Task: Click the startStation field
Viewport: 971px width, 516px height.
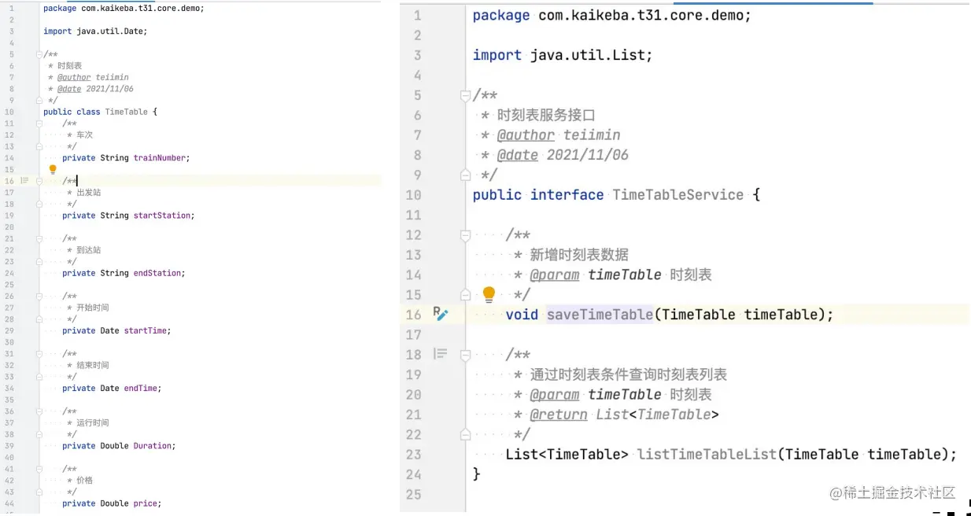Action: click(162, 216)
